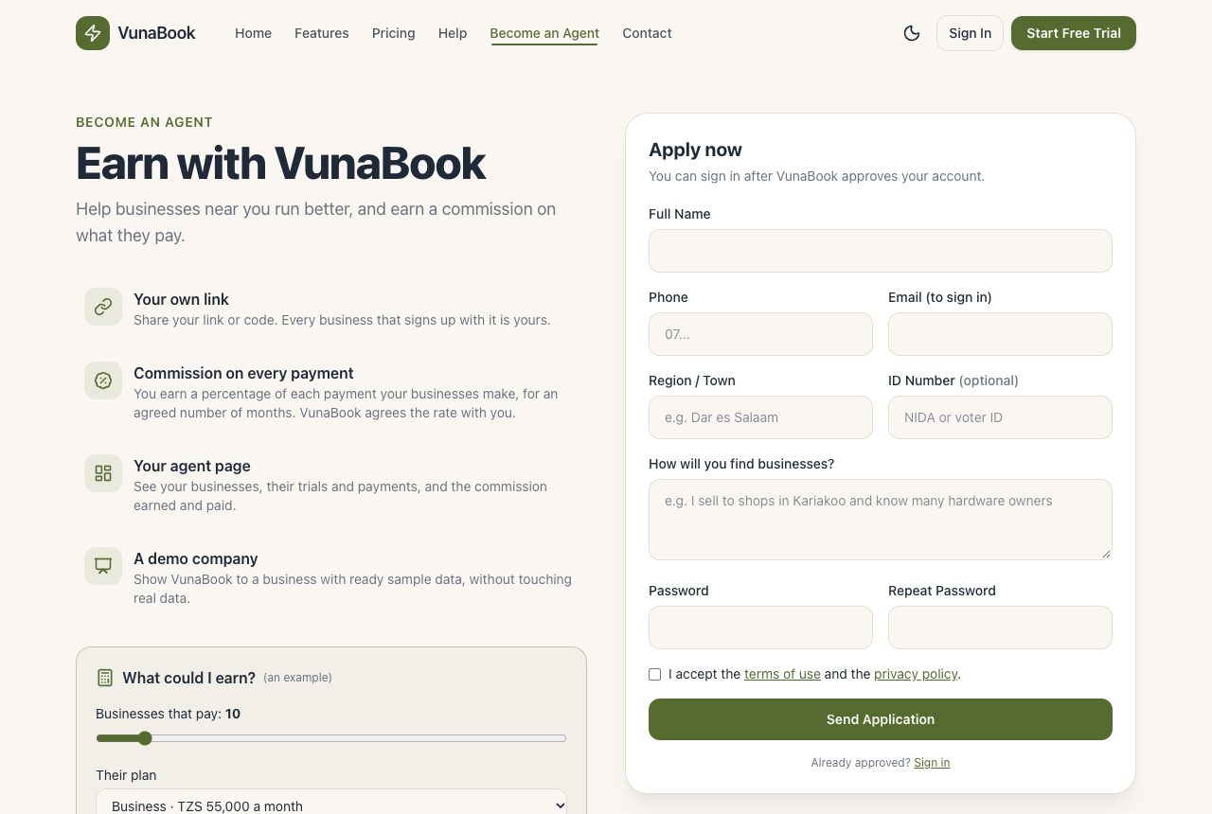The width and height of the screenshot is (1212, 814).
Task: Tick the accept terms and privacy checkbox
Action: click(x=655, y=674)
